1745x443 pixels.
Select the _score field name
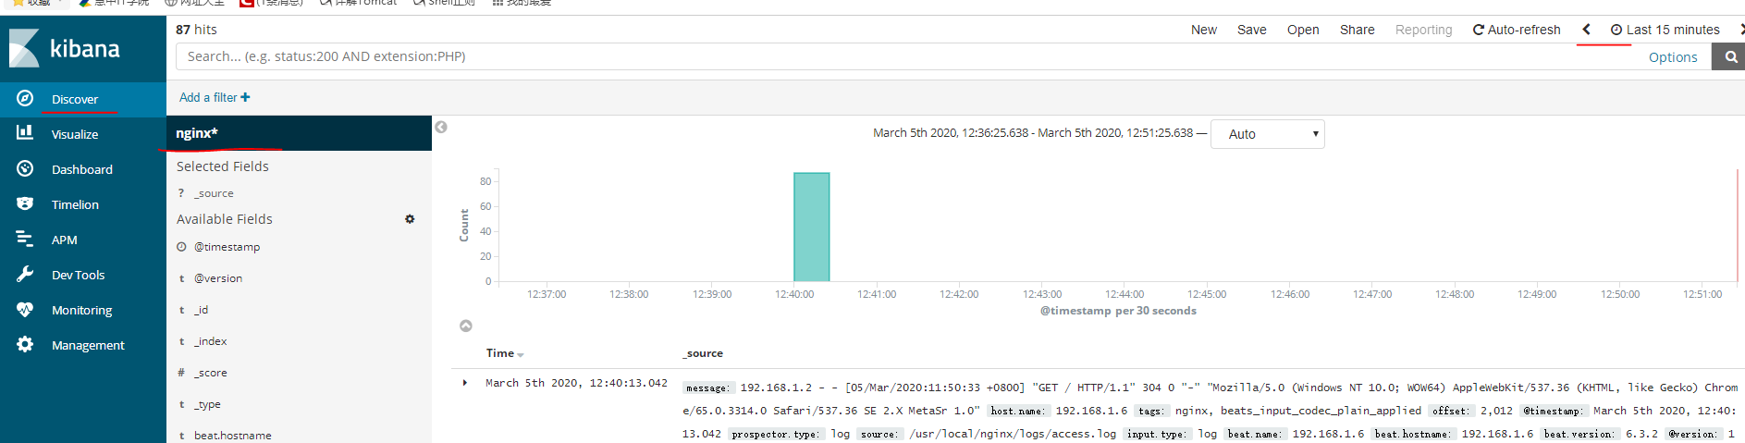(210, 373)
